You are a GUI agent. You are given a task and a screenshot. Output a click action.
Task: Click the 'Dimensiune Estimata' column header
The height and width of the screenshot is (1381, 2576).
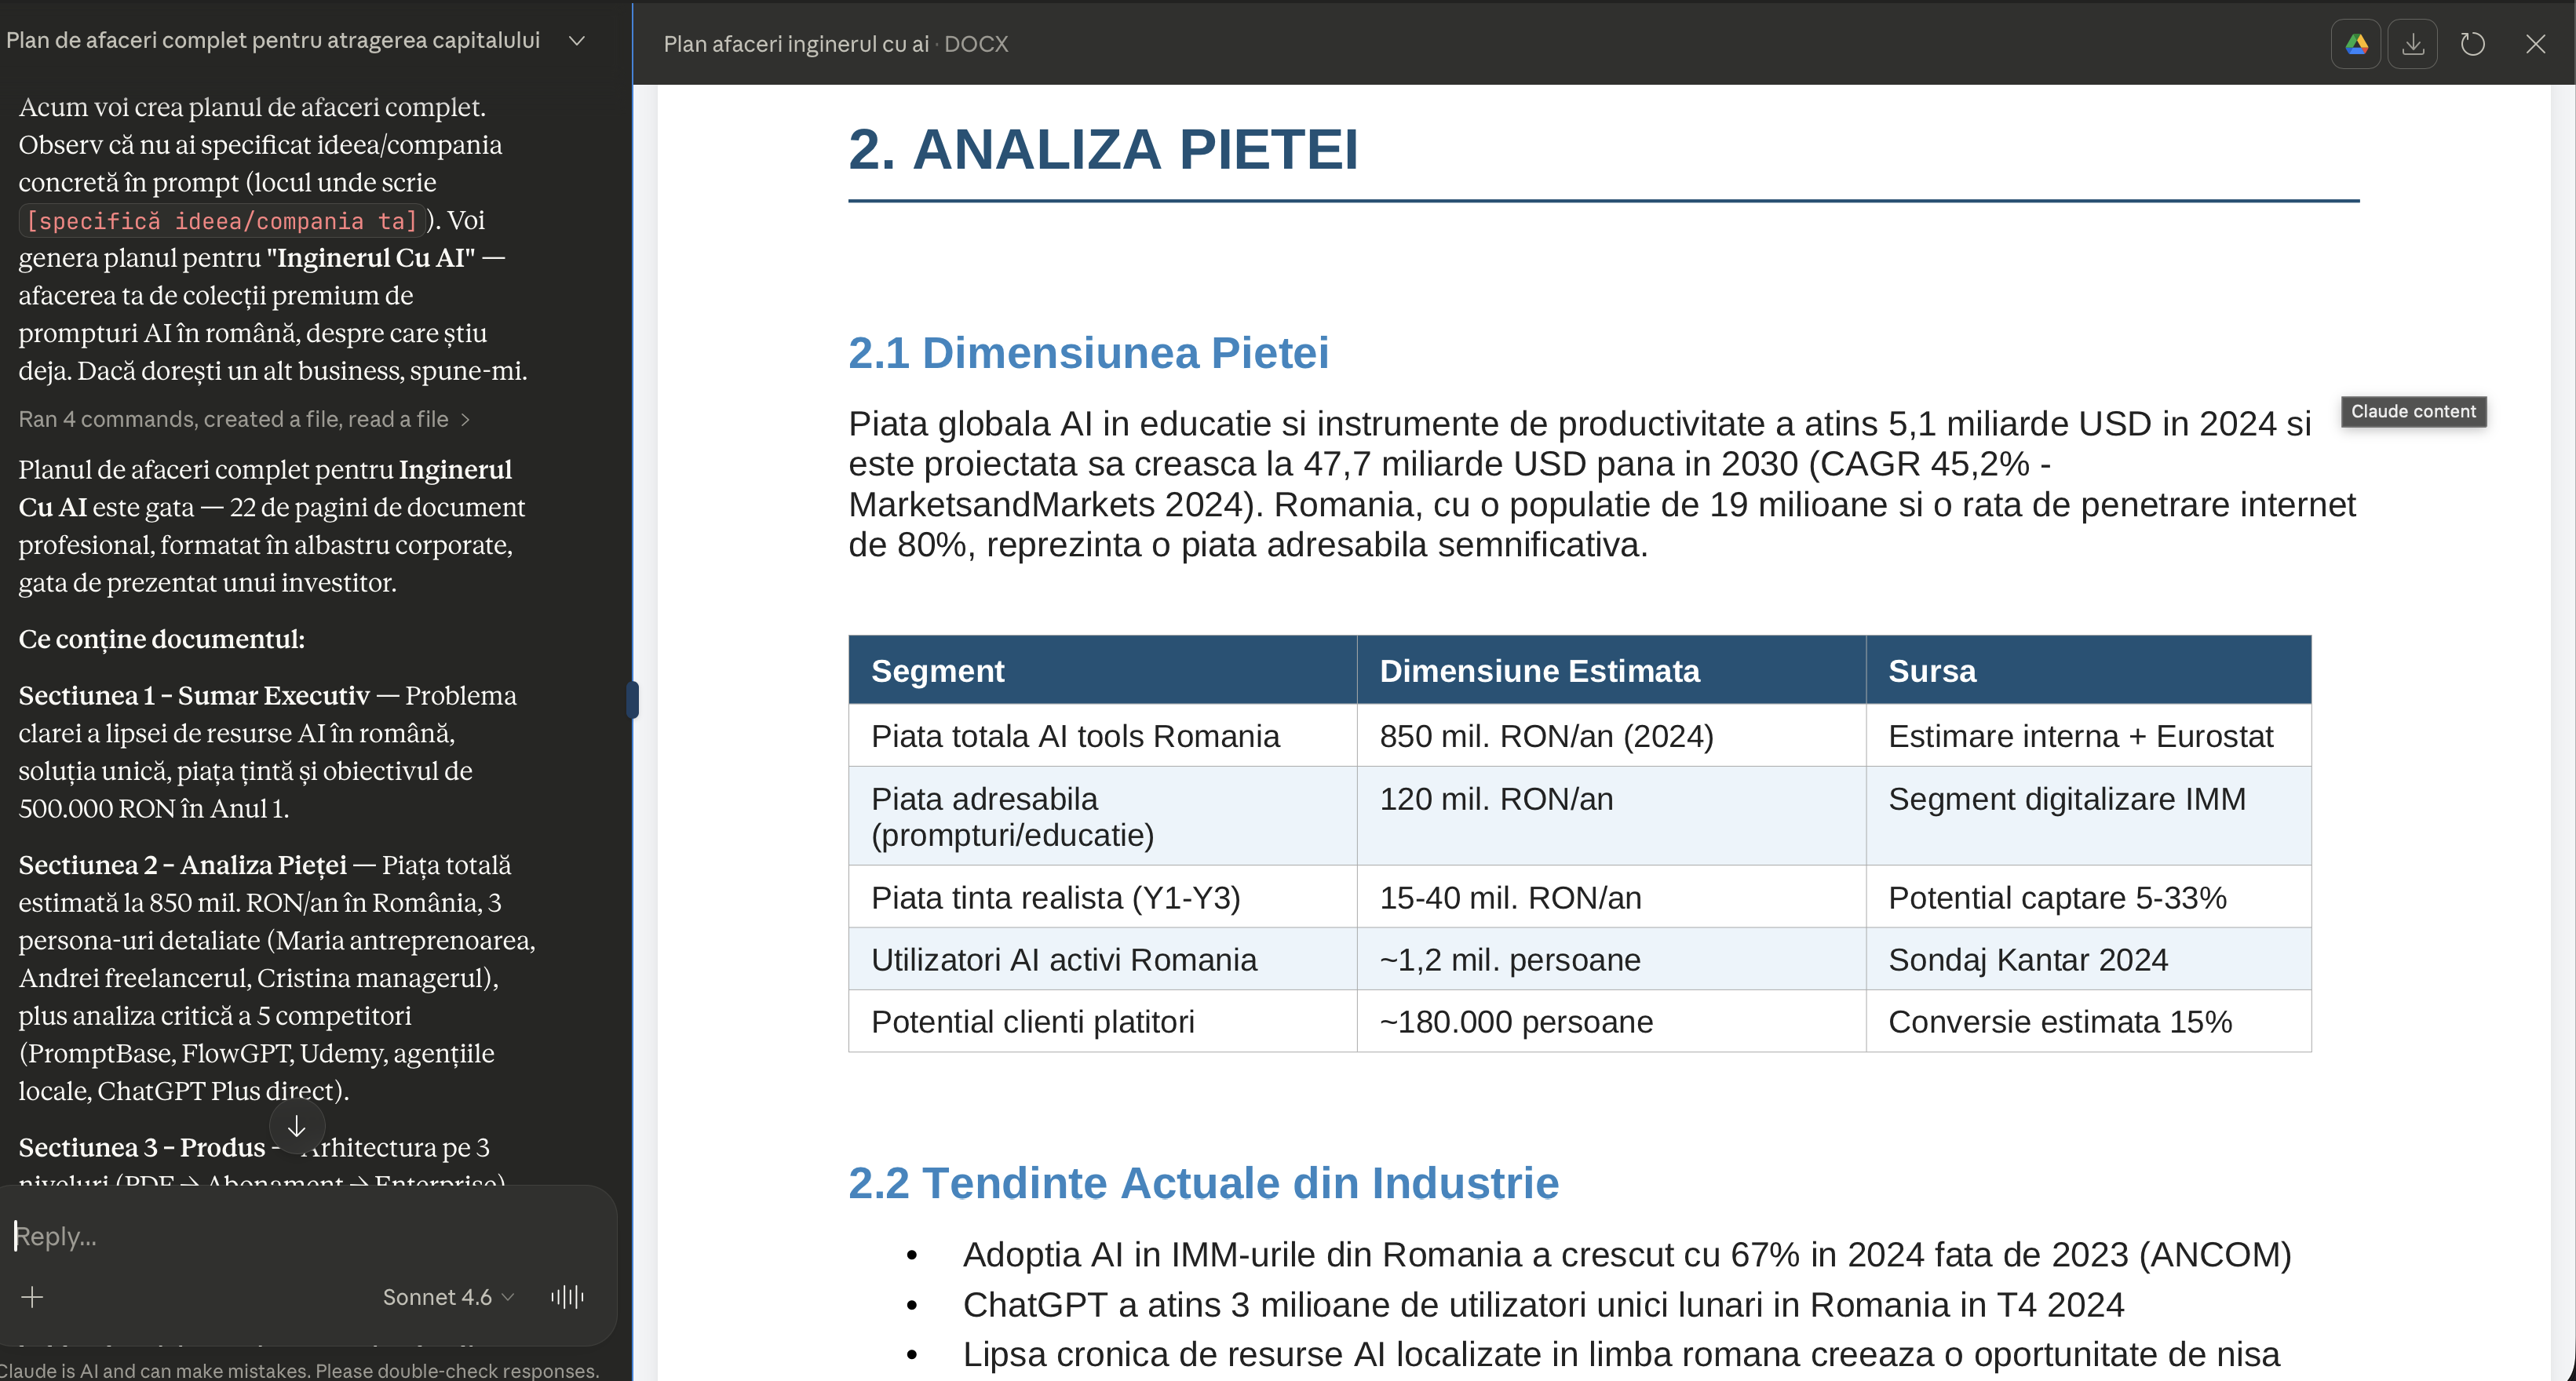(1539, 671)
